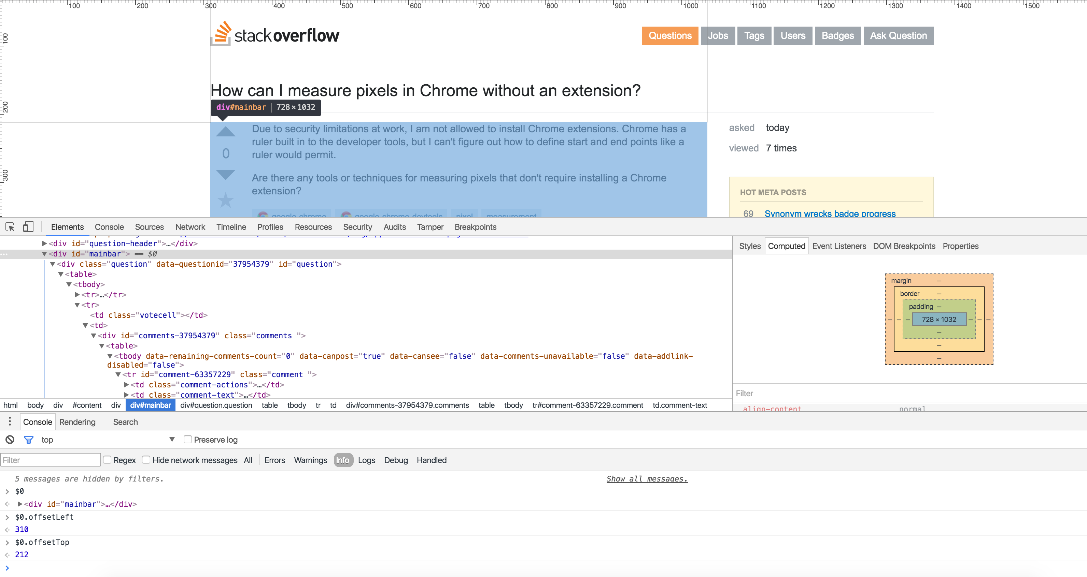Click the device toolbar toggle icon
The width and height of the screenshot is (1087, 577).
pos(27,227)
